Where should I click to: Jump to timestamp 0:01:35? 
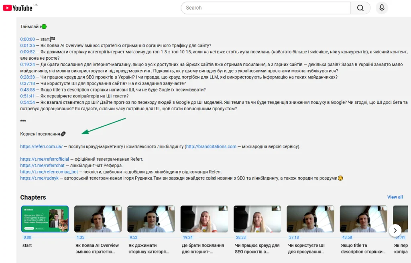click(x=28, y=46)
